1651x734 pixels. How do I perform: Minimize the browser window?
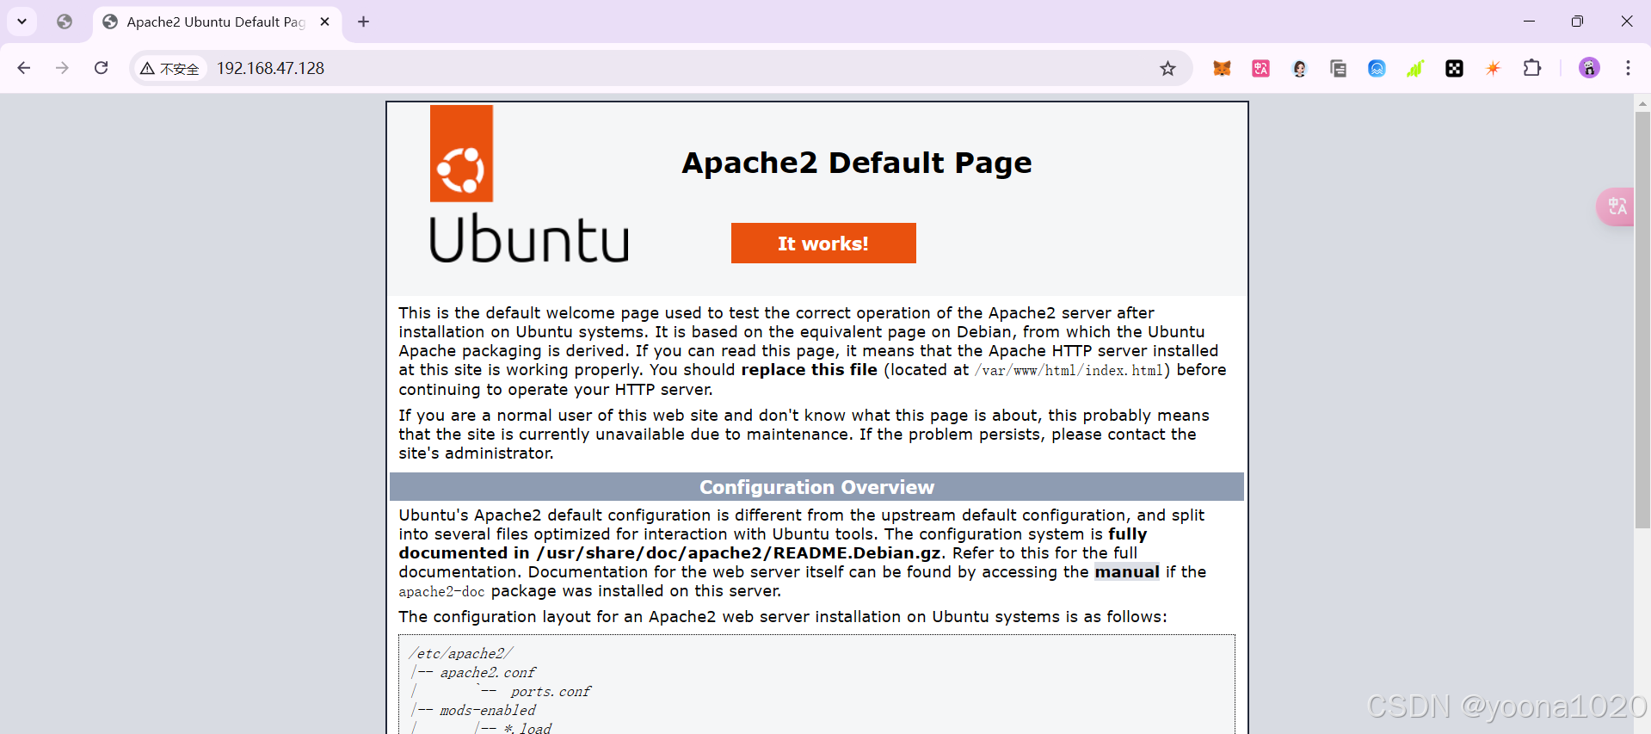pos(1529,22)
